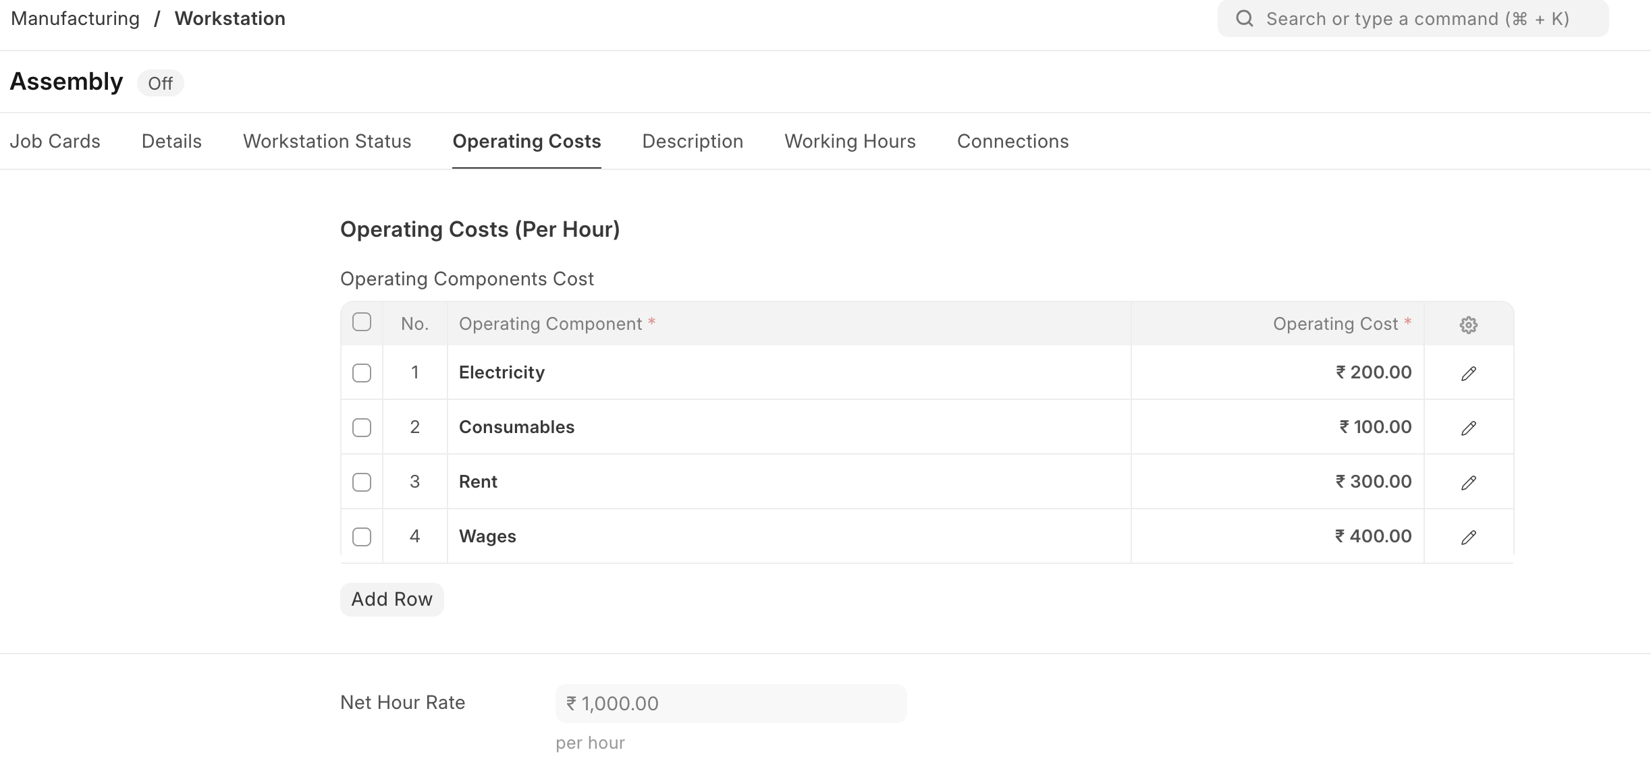This screenshot has width=1651, height=773.
Task: Navigate to Manufacturing breadcrumb link
Action: point(76,19)
